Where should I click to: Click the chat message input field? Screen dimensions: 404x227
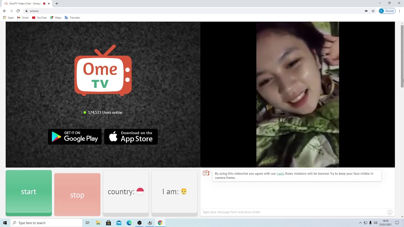[x=294, y=212]
